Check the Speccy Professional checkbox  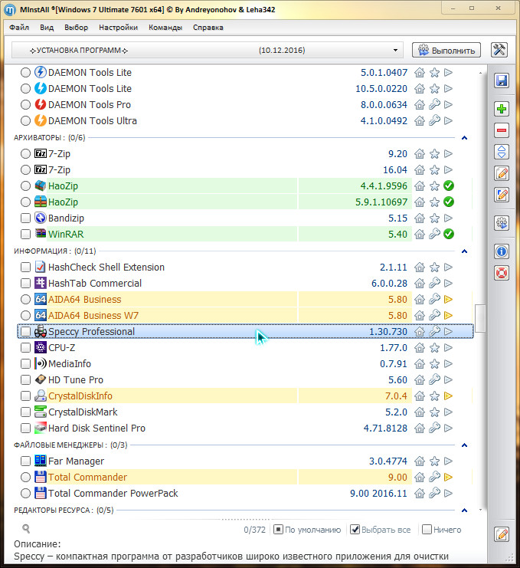click(25, 332)
